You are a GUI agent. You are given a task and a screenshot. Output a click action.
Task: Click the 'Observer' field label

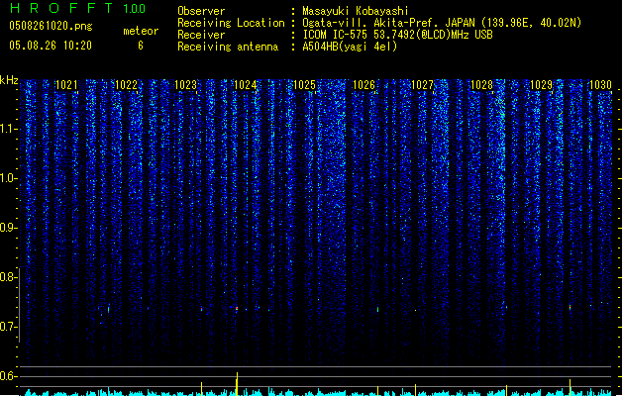(201, 11)
